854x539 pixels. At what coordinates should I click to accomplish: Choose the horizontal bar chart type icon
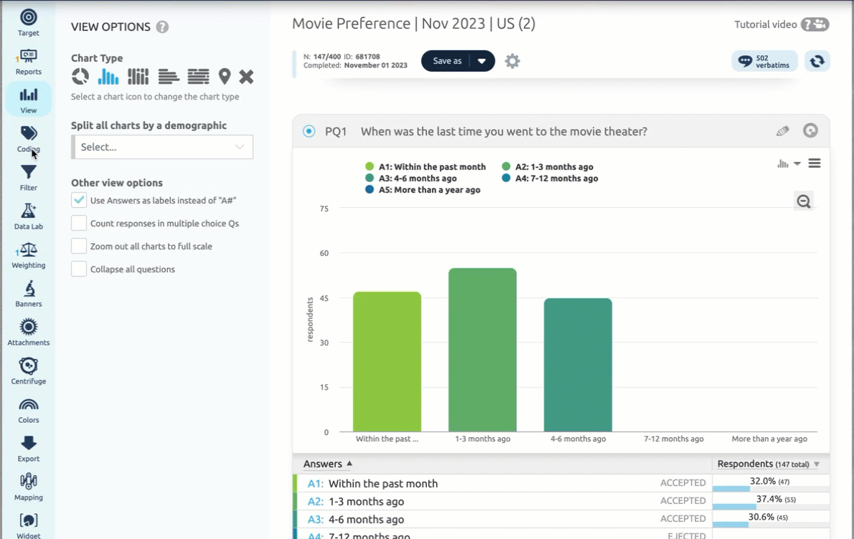pyautogui.click(x=169, y=77)
